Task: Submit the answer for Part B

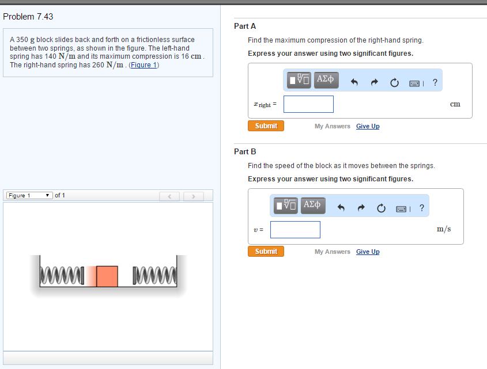Action: tap(266, 251)
